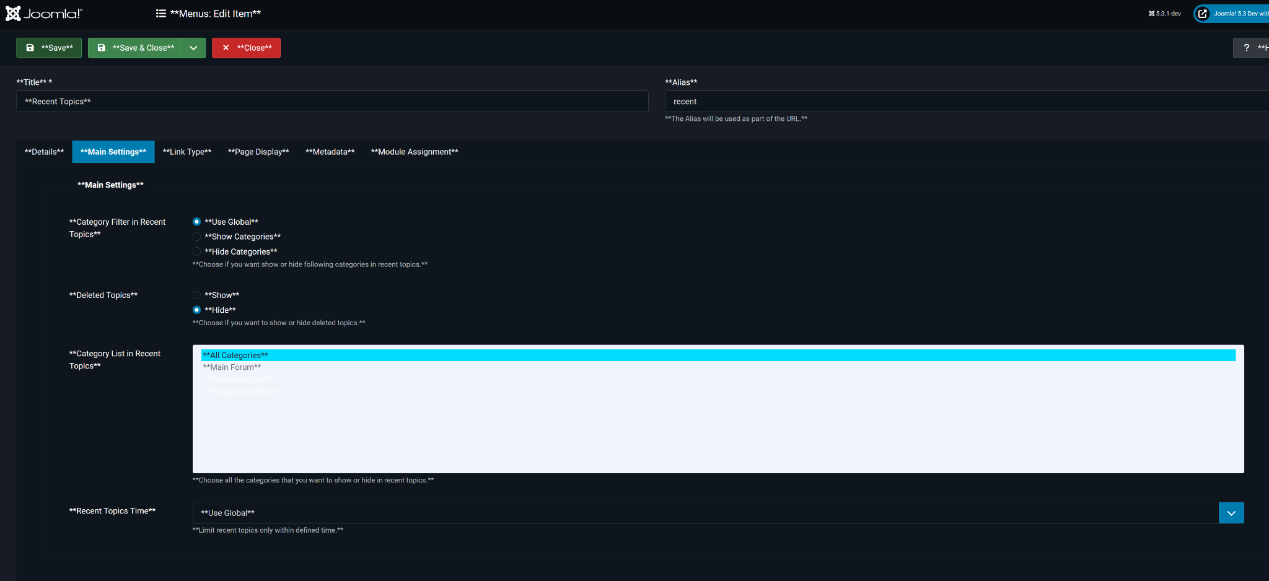
Task: Open the Recent Topics Time dropdown
Action: click(1231, 513)
